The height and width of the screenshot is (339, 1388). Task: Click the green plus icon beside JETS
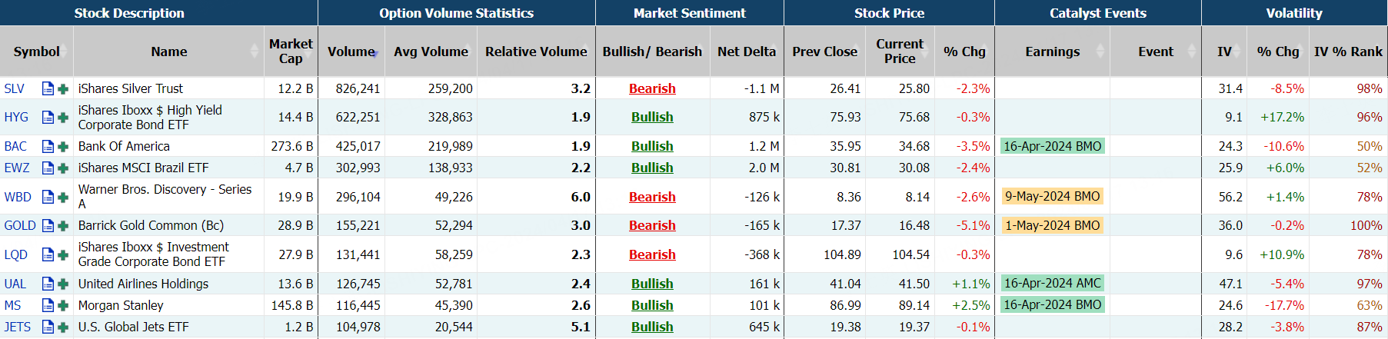(63, 327)
